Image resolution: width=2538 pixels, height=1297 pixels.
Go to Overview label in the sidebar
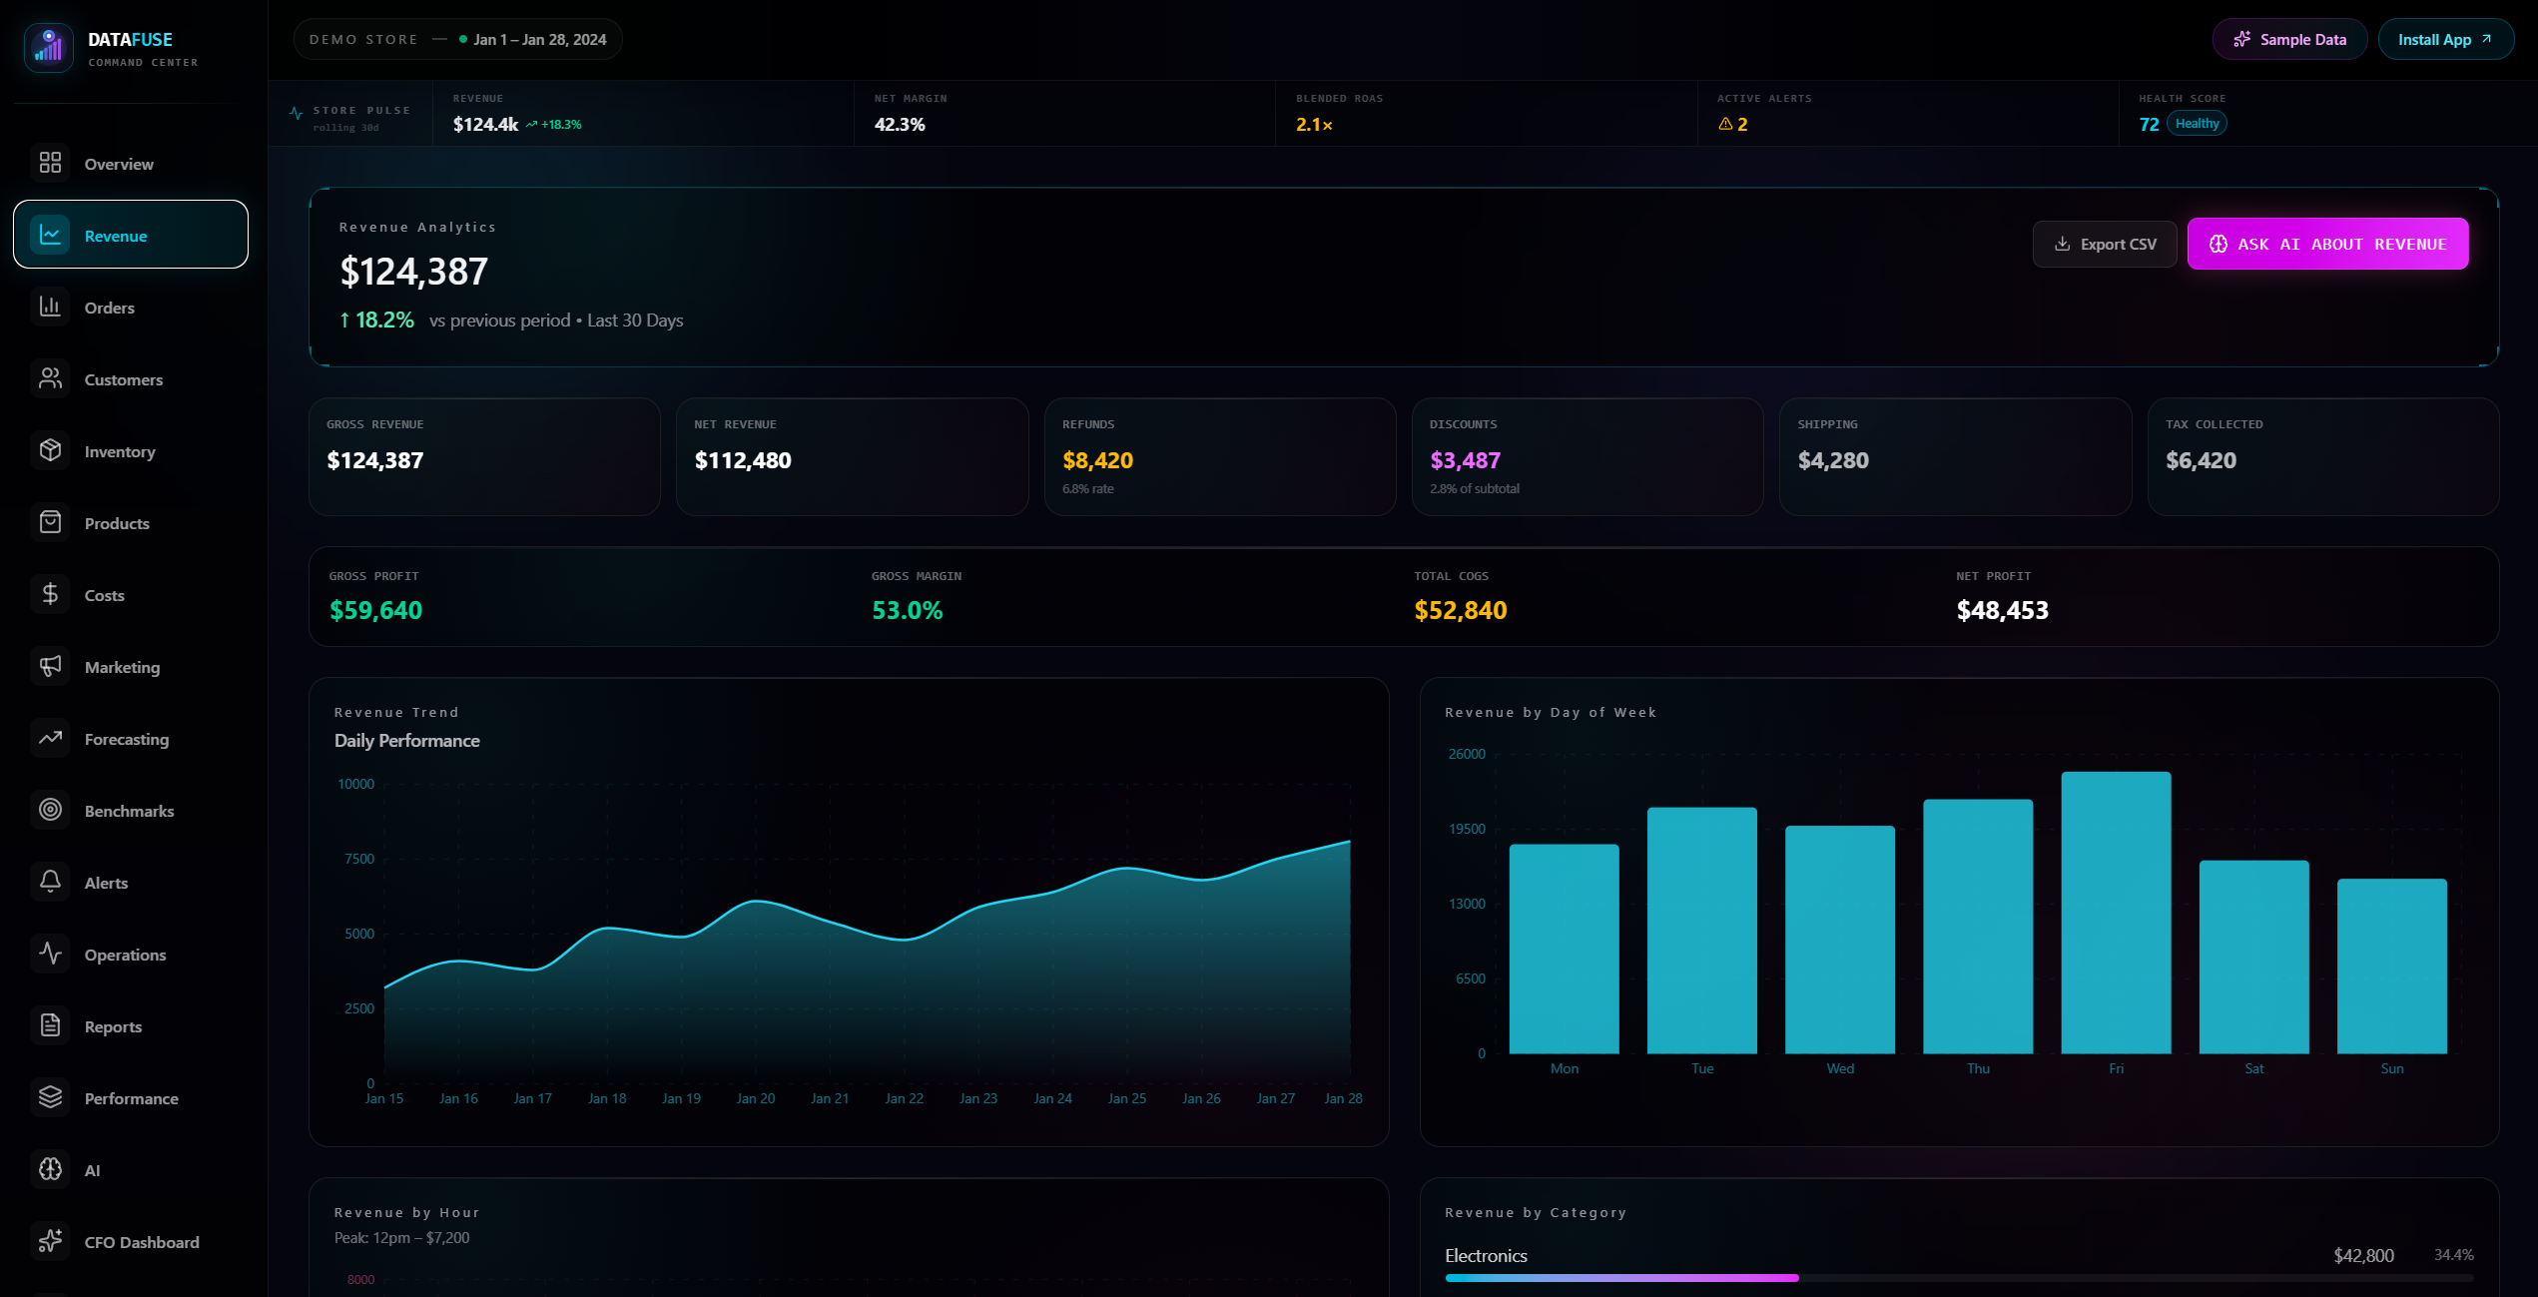[119, 164]
